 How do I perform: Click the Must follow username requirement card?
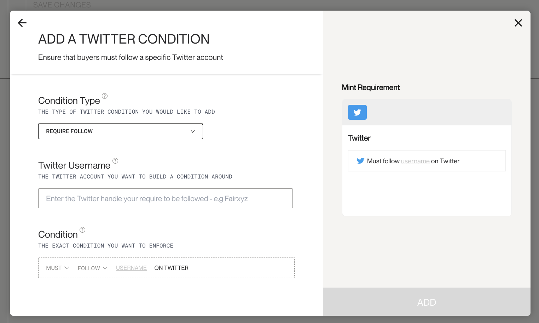coord(427,161)
